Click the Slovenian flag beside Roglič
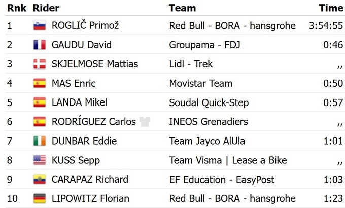The width and height of the screenshot is (345, 208). (39, 26)
